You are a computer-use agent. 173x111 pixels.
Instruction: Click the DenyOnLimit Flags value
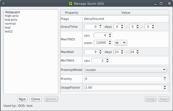pyautogui.click(x=94, y=19)
